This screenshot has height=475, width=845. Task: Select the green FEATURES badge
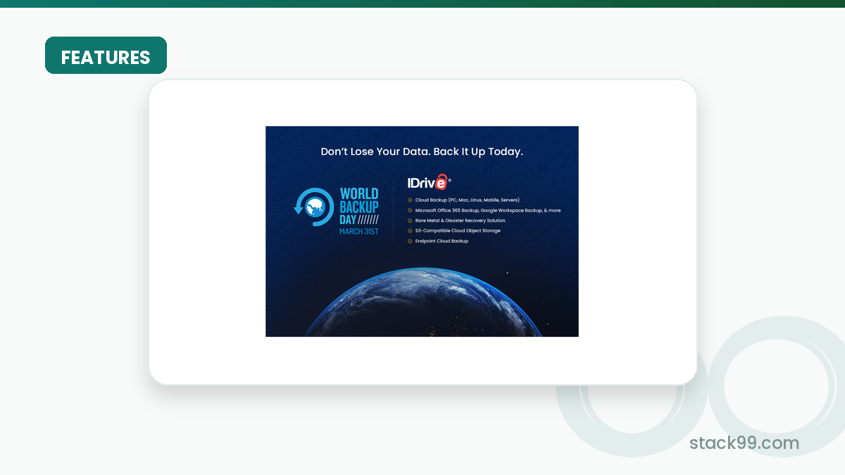[x=106, y=56]
